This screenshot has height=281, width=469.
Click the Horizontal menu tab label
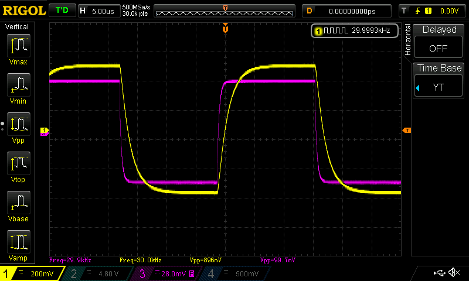(x=407, y=40)
